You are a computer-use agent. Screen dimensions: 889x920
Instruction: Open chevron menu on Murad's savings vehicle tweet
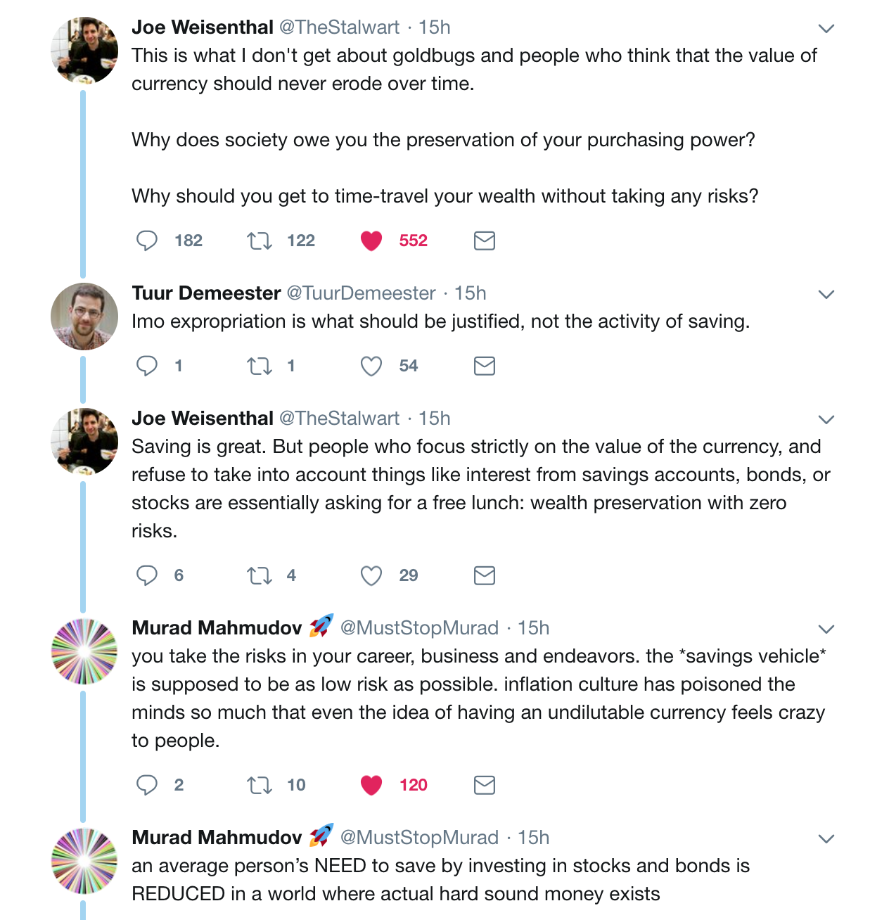[826, 630]
